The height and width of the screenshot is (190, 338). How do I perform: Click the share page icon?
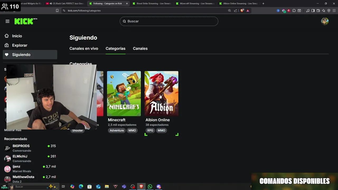coord(236,11)
